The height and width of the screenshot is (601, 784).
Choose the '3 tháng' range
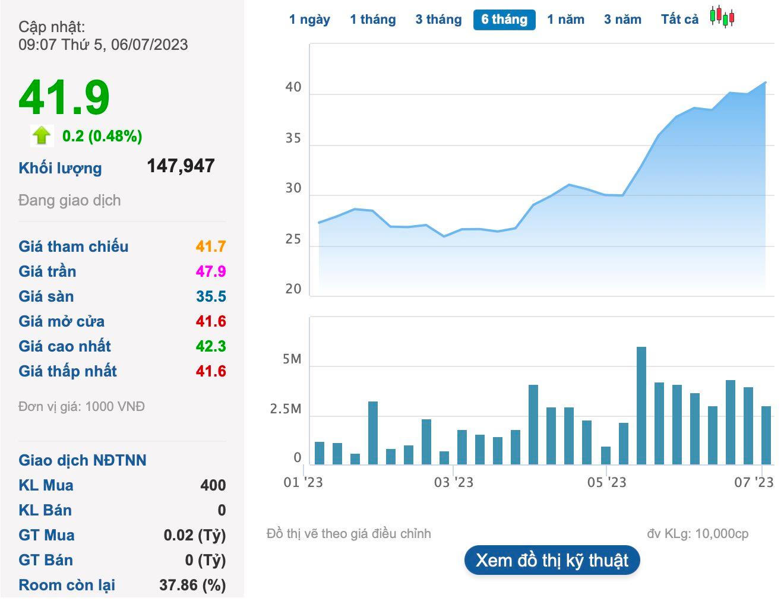click(x=438, y=20)
